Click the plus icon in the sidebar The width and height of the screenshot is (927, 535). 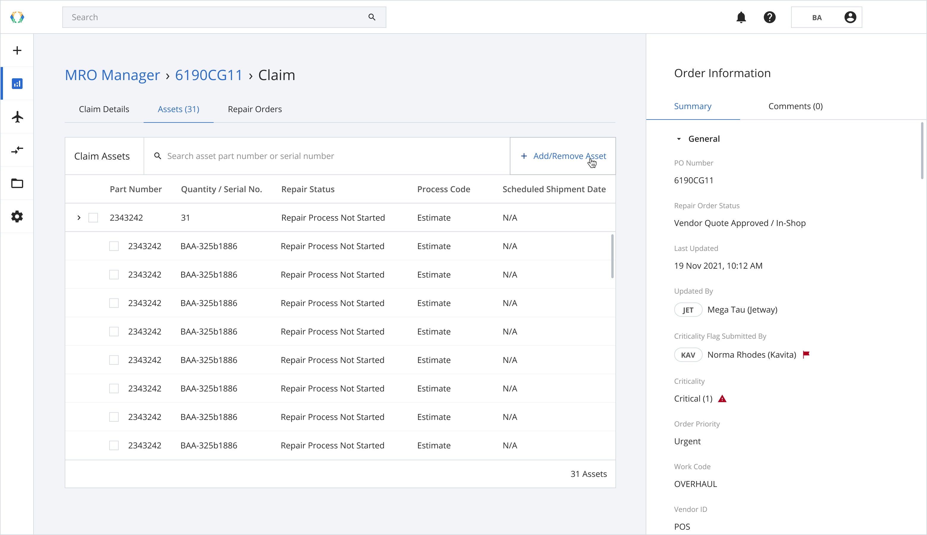pyautogui.click(x=17, y=50)
